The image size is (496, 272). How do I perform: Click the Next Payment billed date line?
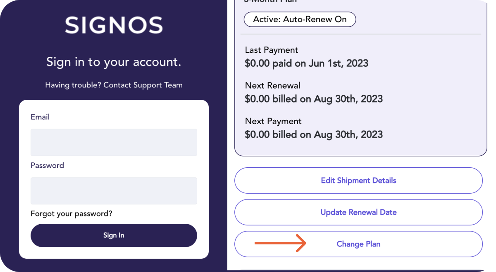[x=314, y=134]
